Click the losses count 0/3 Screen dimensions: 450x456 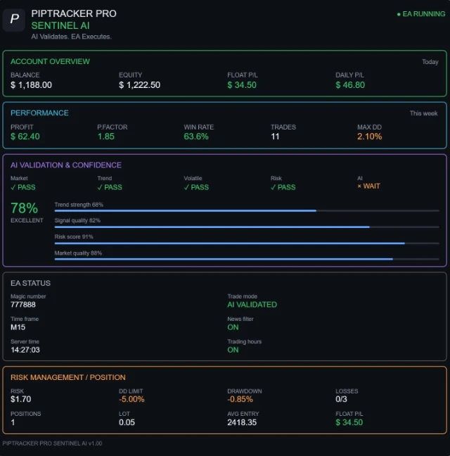(341, 399)
